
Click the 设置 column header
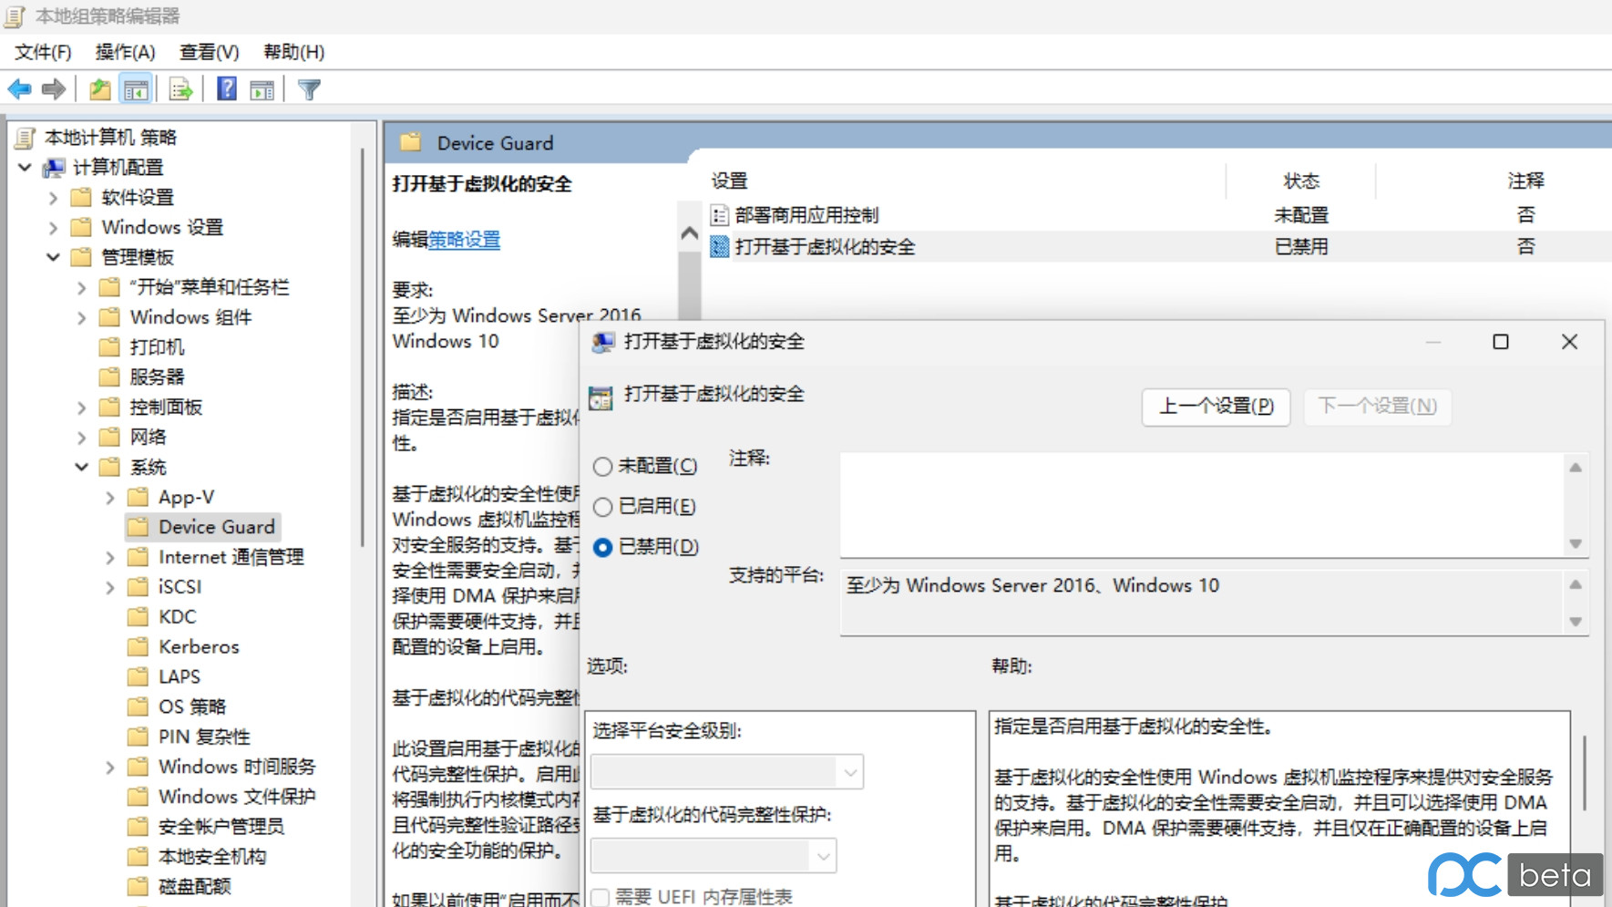(729, 181)
